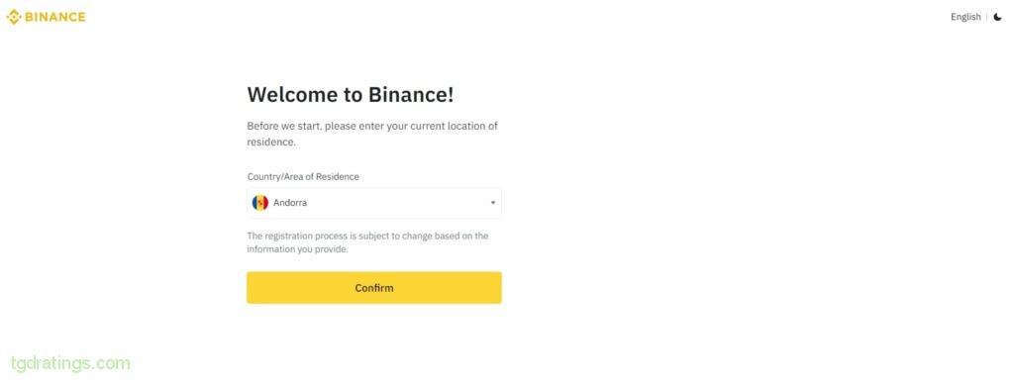Click the Andorra flag icon
This screenshot has width=1014, height=384.
(260, 202)
